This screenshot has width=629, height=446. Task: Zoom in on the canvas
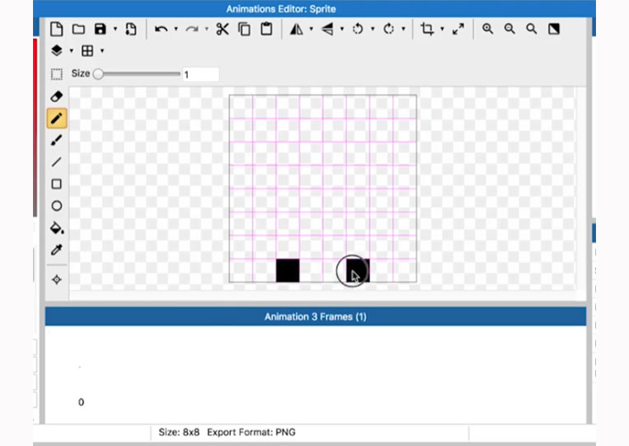tap(488, 29)
